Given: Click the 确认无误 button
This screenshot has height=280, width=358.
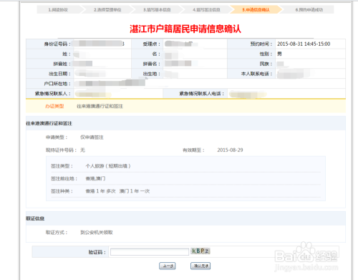Looking at the screenshot, I should pyautogui.click(x=200, y=266).
